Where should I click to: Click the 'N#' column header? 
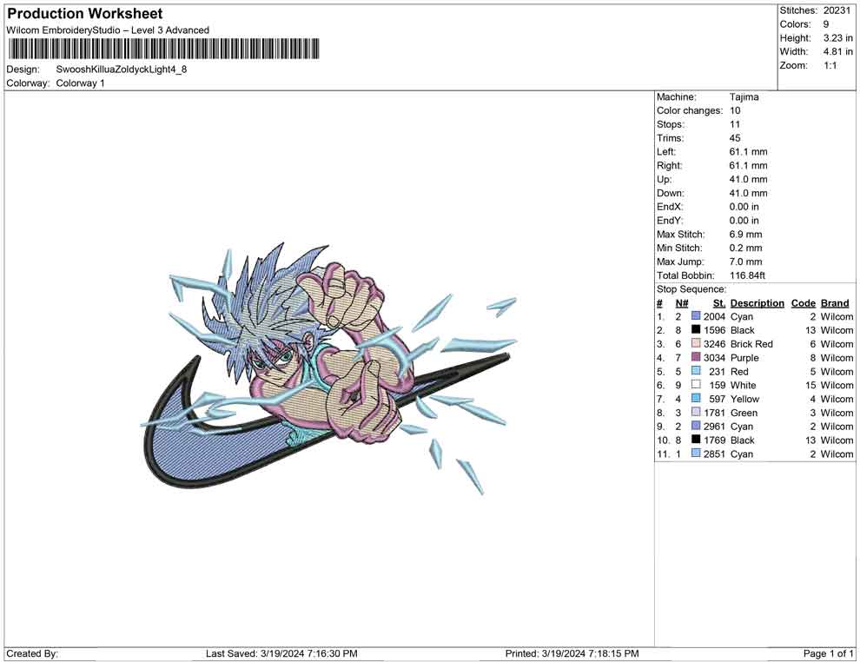(682, 302)
